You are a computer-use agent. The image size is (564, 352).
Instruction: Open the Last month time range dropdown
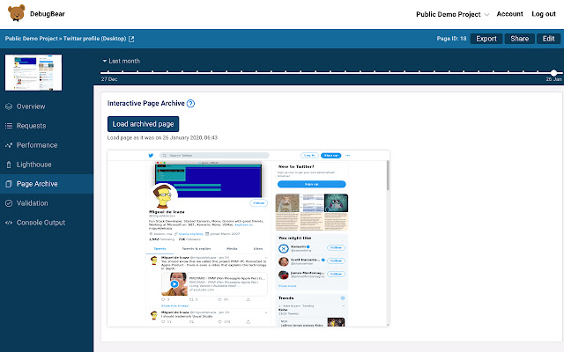[121, 61]
